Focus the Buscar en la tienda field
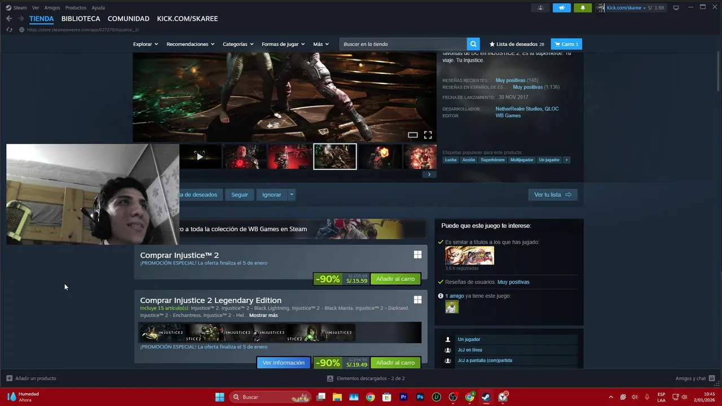Image resolution: width=722 pixels, height=406 pixels. click(403, 44)
